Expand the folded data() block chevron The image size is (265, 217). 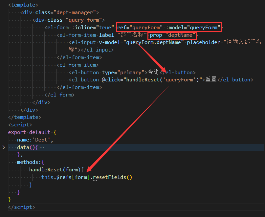4,147
